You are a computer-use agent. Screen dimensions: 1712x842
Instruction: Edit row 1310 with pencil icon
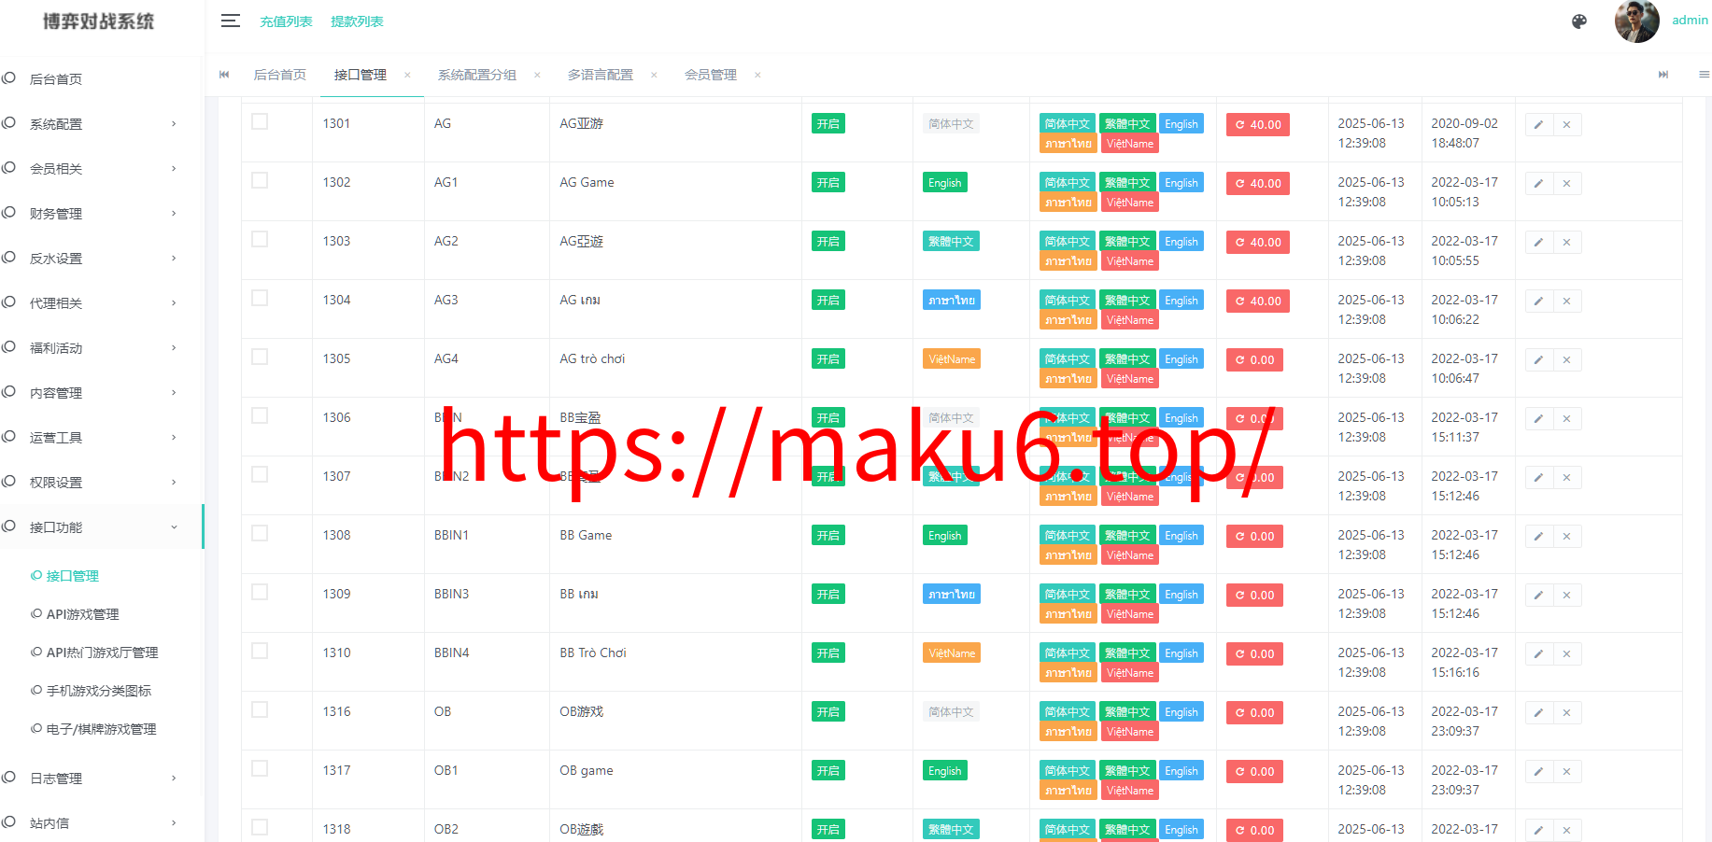[x=1538, y=653]
